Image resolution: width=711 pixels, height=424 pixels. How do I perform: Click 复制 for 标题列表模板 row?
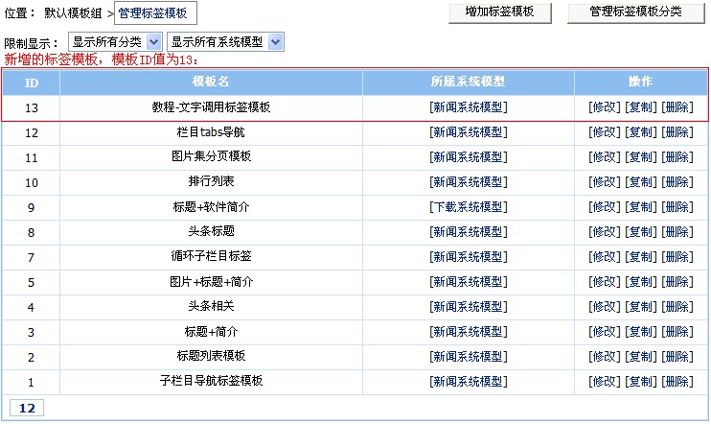[640, 357]
